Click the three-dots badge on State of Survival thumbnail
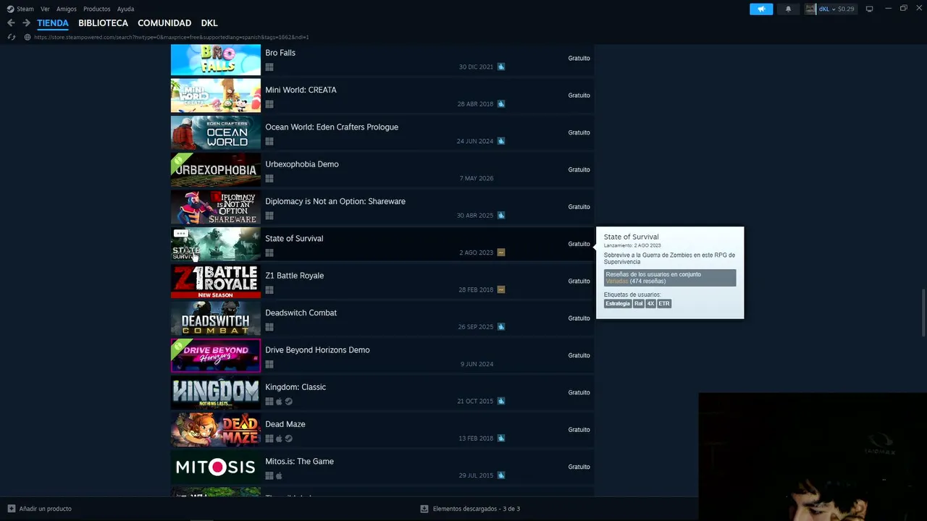The height and width of the screenshot is (521, 927). pyautogui.click(x=181, y=234)
